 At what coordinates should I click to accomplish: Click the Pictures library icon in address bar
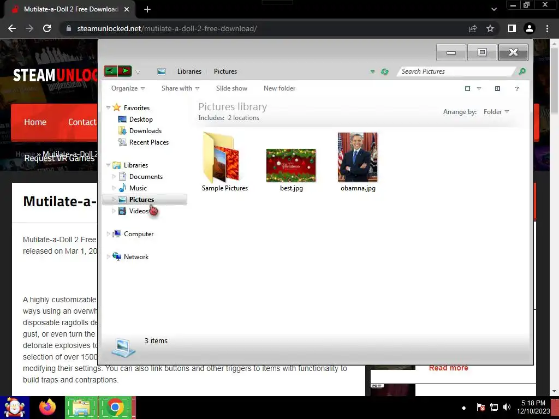click(162, 71)
